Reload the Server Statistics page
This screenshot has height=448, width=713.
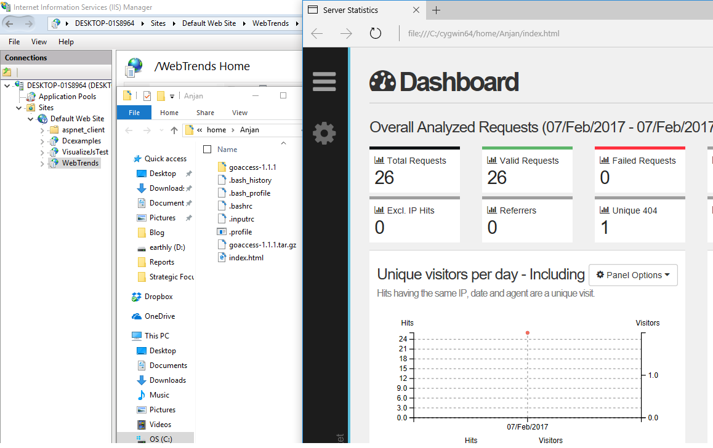[x=375, y=33]
